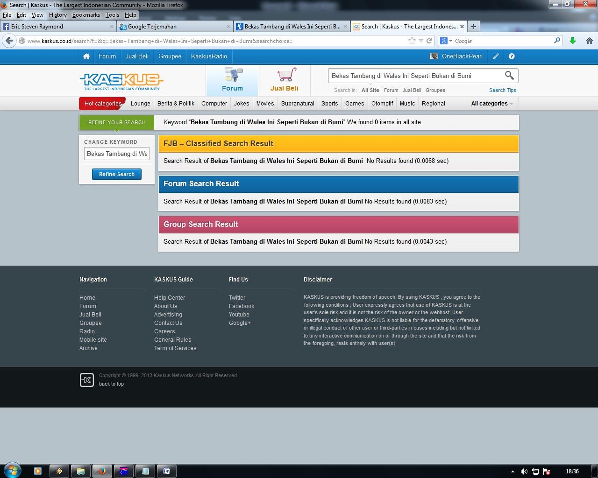The height and width of the screenshot is (478, 598).
Task: Select Groupee search scope
Action: (435, 90)
